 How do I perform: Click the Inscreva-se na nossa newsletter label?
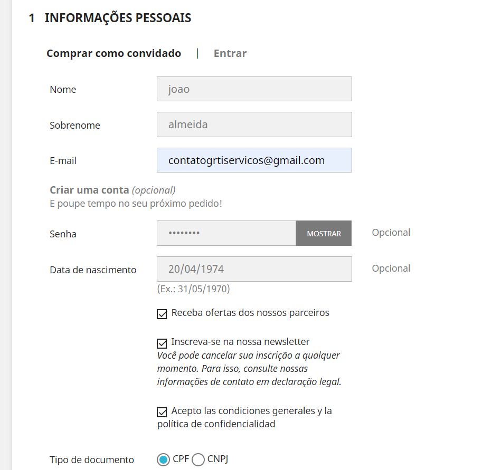240,341
